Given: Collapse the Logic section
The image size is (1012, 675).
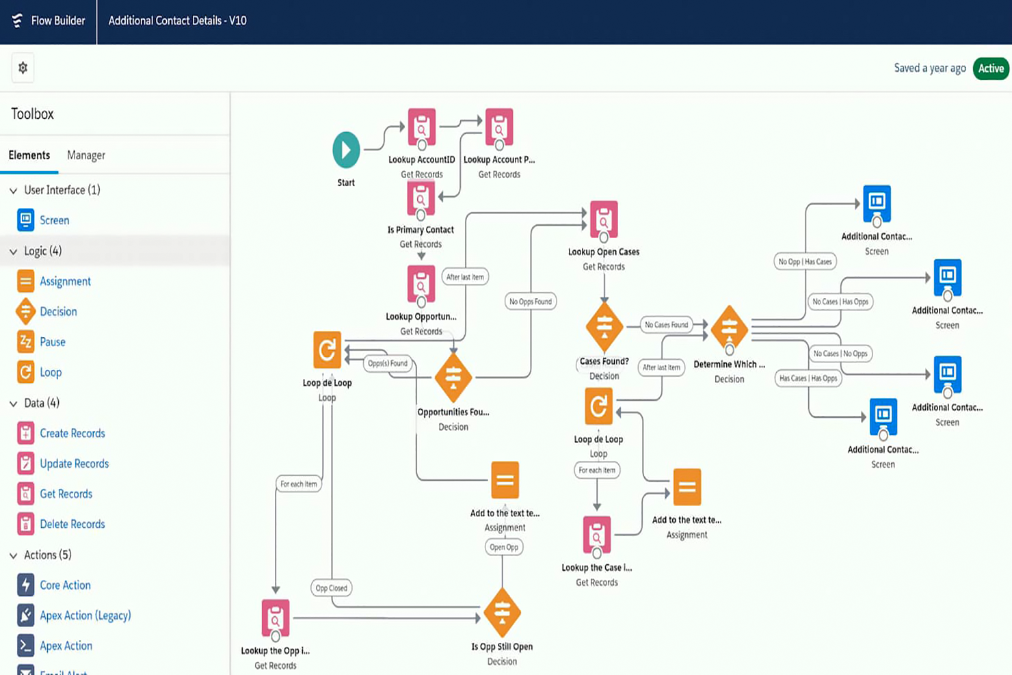Looking at the screenshot, I should click(x=12, y=251).
